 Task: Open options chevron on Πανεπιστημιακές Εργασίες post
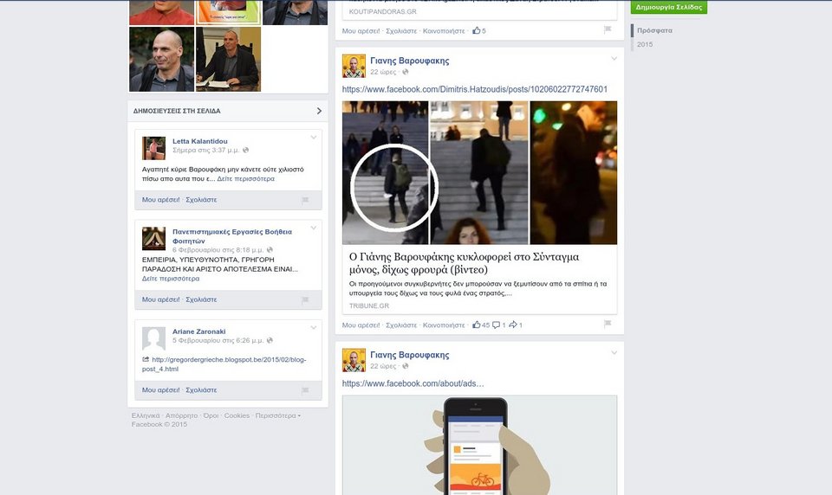(314, 228)
